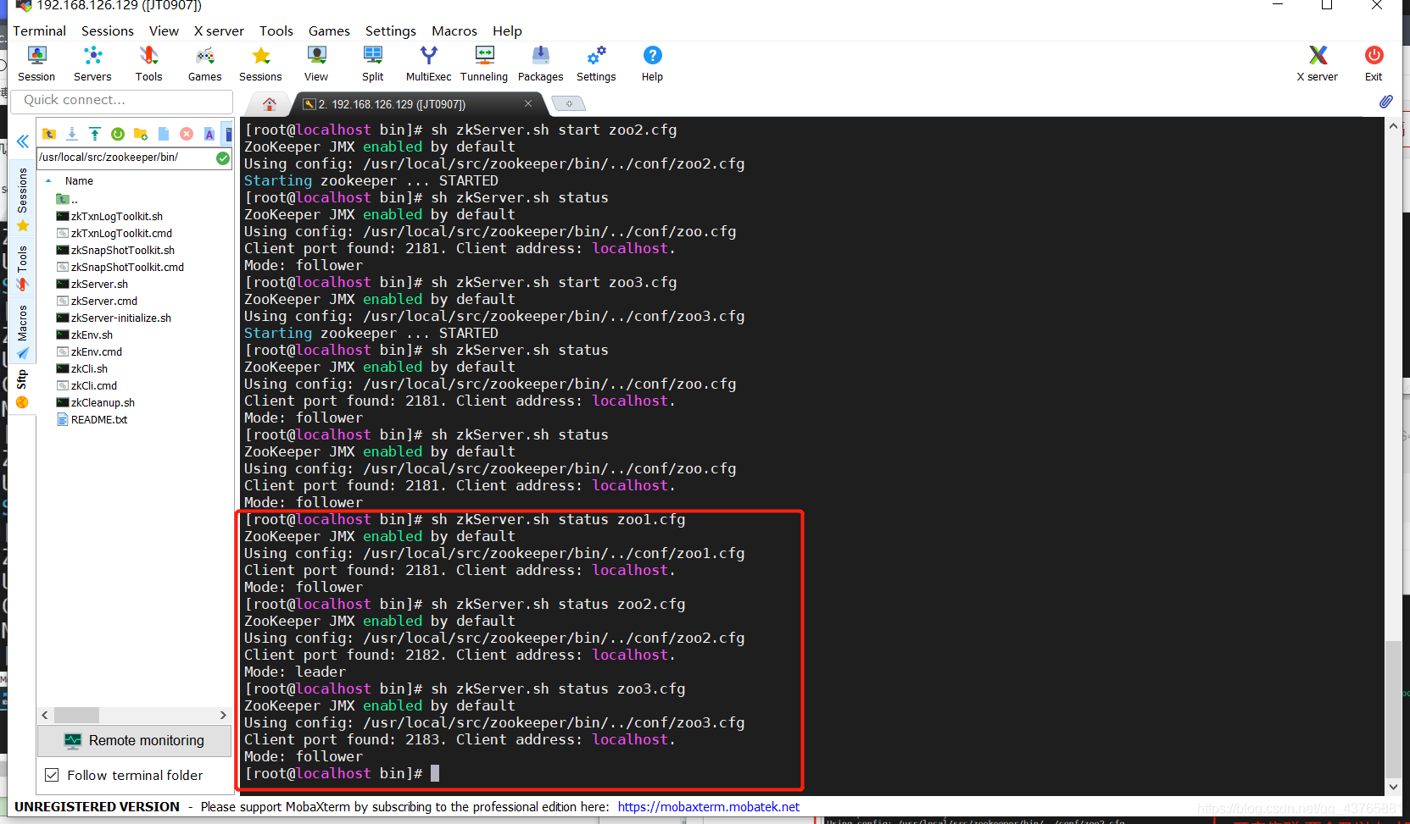
Task: Open the Sessions star toolbar icon
Action: [260, 64]
